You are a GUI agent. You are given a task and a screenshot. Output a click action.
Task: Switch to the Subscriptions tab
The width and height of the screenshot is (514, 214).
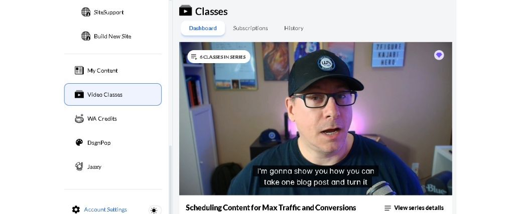tap(250, 28)
